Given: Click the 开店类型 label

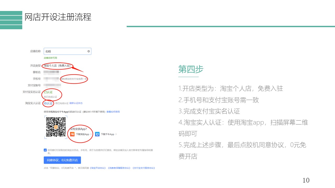Looking at the screenshot, I should tap(35, 66).
